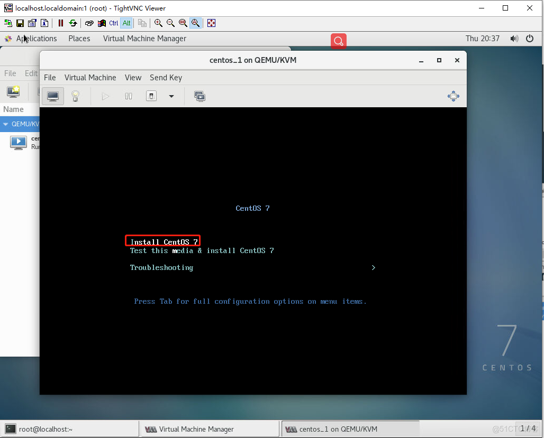Click the Run virtual machine play icon
Viewport: 544px width, 438px height.
point(105,96)
